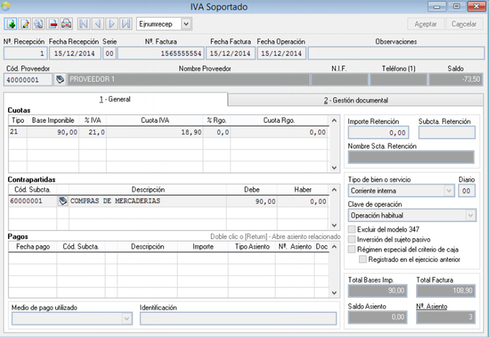Click the search magnifier toolbar icon
Image resolution: width=489 pixels, height=337 pixels.
[x=39, y=24]
